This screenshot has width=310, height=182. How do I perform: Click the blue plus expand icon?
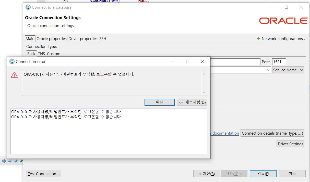coord(16,161)
